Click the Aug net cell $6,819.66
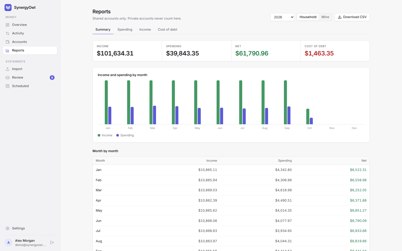Screen dimensions: 402x251 [x=358, y=241]
